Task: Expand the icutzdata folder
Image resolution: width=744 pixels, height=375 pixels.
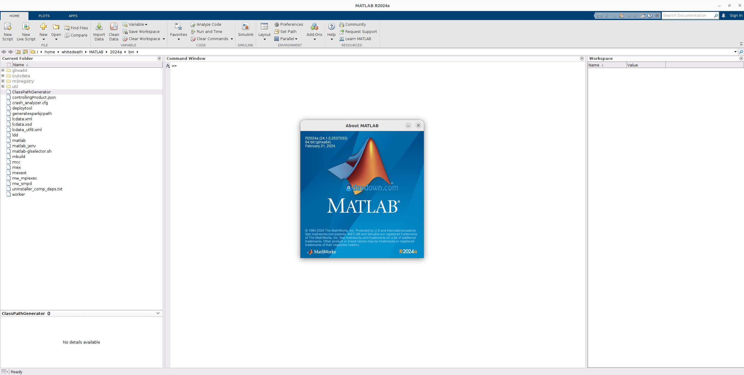Action: 3,76
